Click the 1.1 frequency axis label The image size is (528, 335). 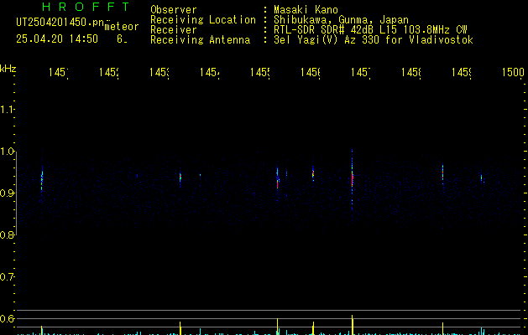tap(7, 109)
